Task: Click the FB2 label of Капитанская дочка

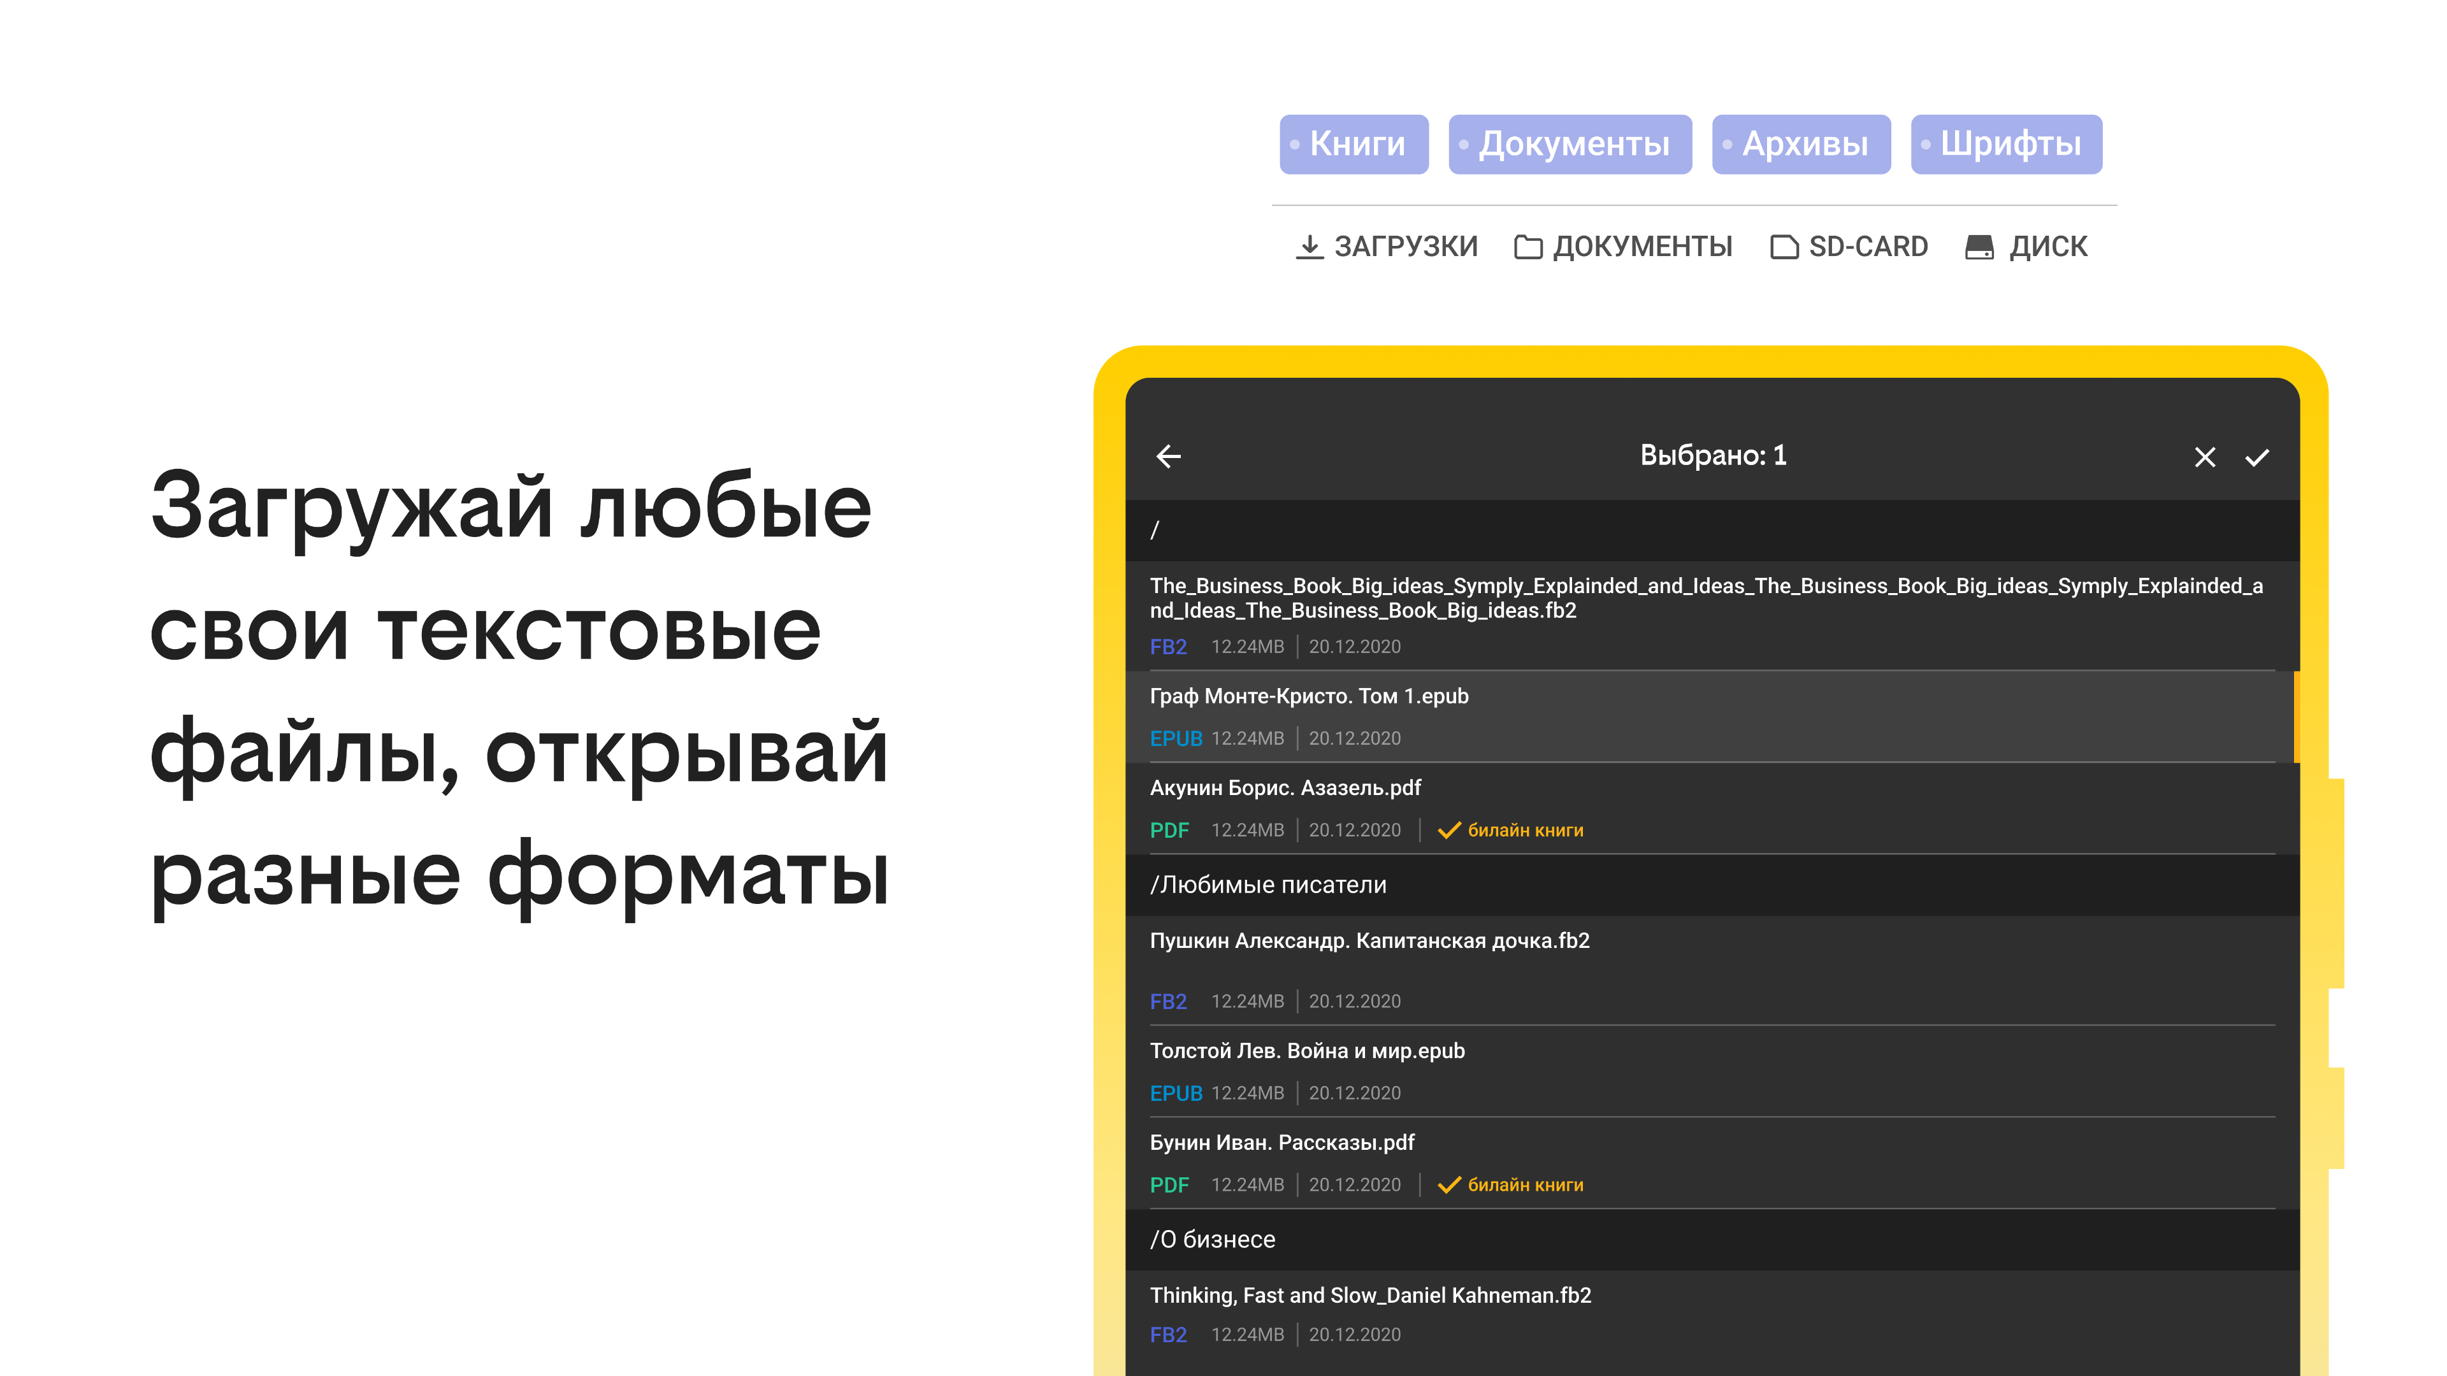Action: pyautogui.click(x=1169, y=1002)
